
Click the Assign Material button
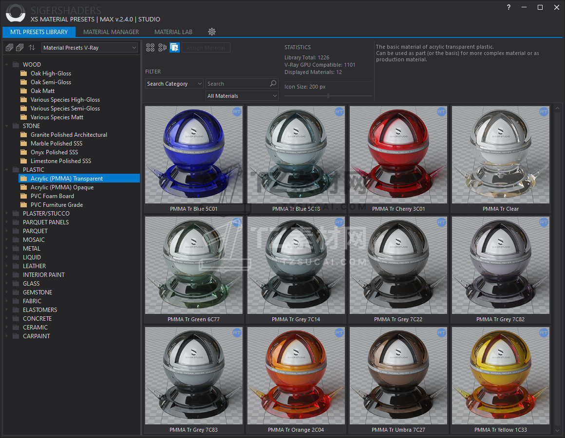pyautogui.click(x=206, y=48)
